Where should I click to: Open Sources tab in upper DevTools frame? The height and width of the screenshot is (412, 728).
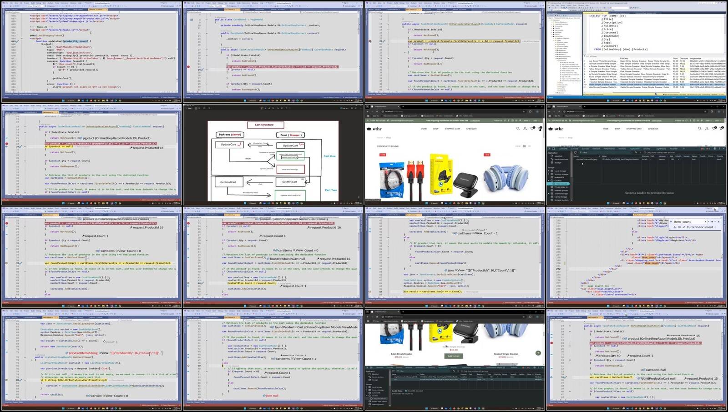coord(585,148)
